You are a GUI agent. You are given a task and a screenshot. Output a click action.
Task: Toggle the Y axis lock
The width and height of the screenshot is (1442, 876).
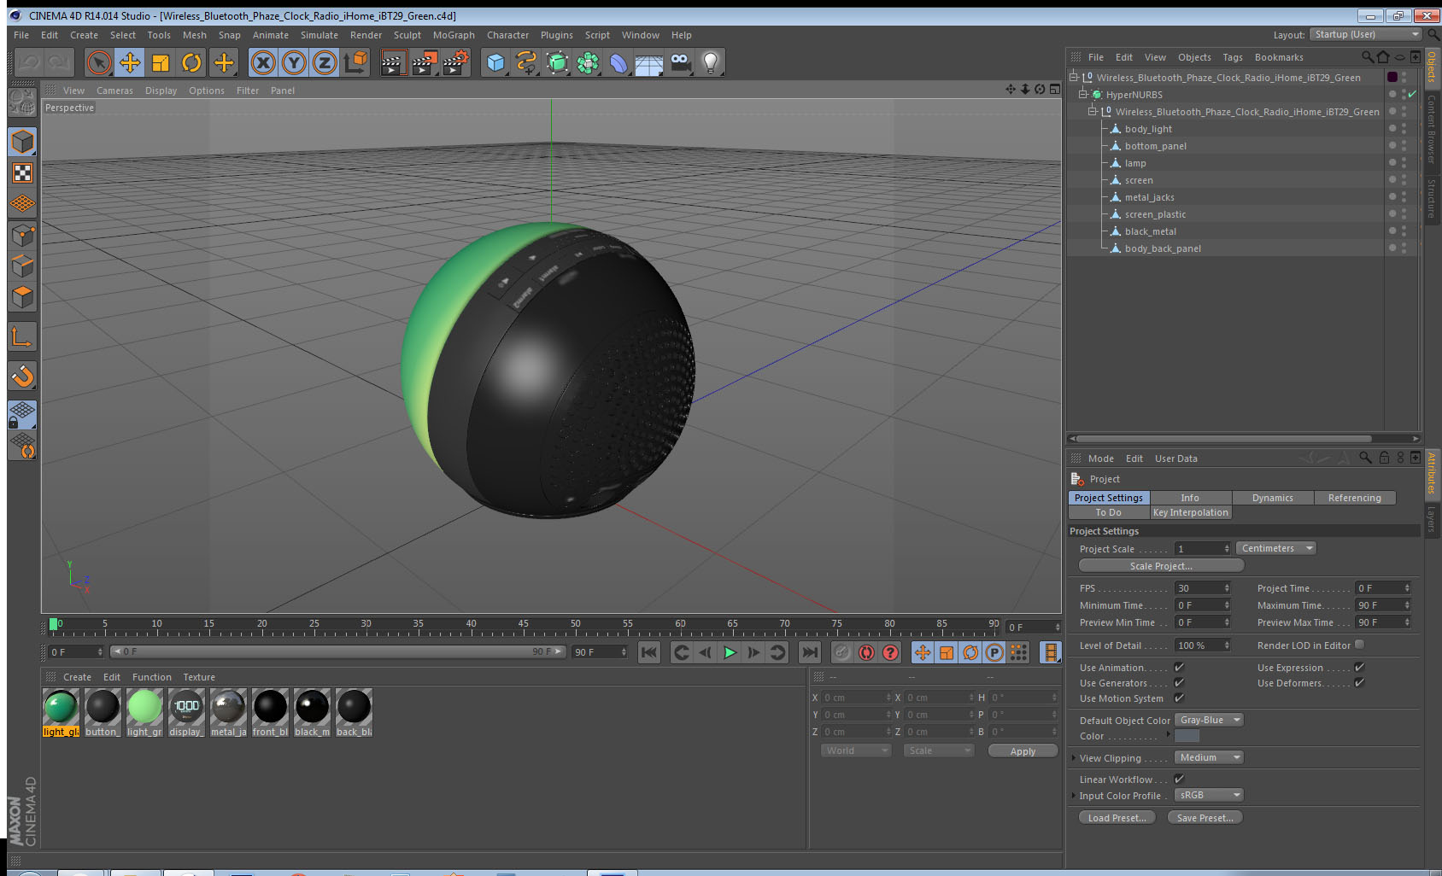(294, 62)
